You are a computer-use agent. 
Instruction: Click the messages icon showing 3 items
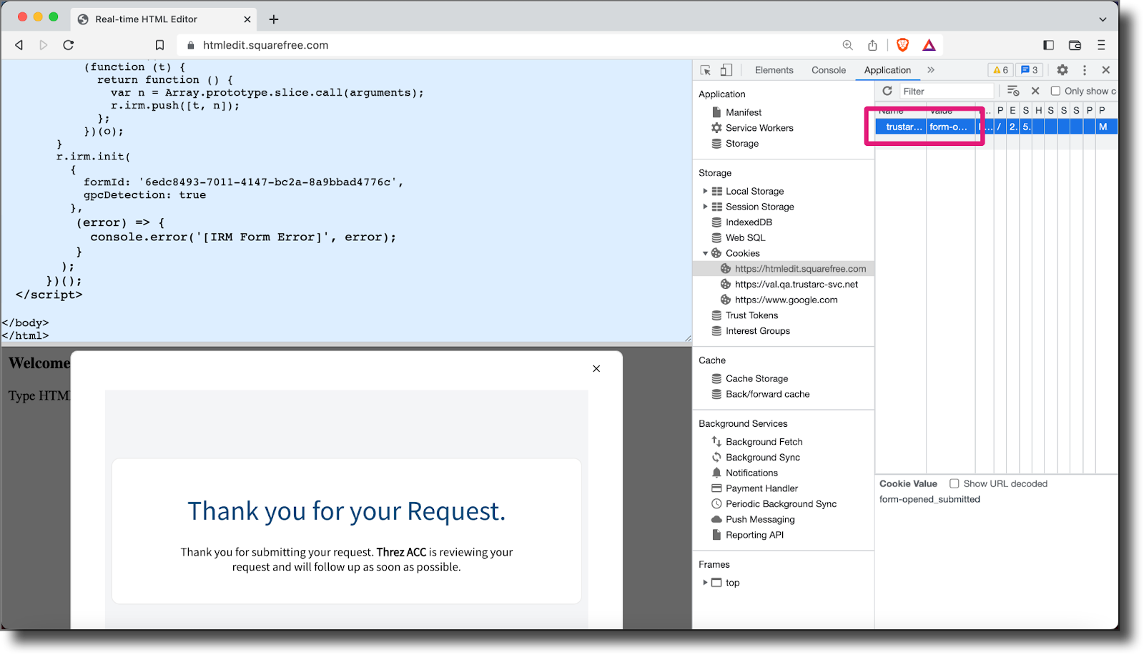pos(1029,69)
